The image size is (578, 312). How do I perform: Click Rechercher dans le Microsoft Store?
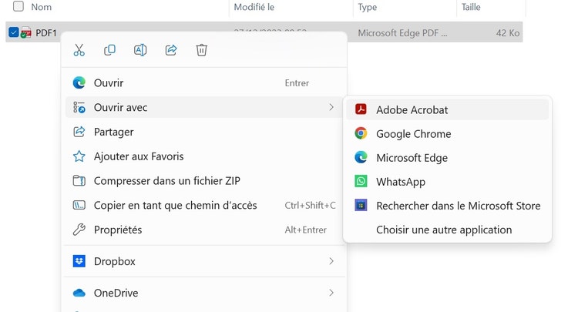pos(458,206)
